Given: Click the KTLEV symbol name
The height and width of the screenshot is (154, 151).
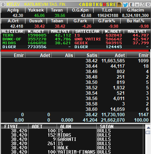Looking at the screenshot, I should coord(13,5).
